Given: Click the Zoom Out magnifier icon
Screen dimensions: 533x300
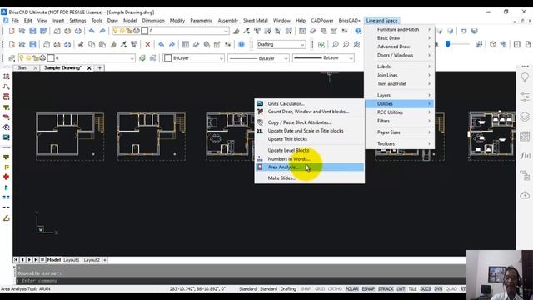Looking at the screenshot, I should pos(346,44).
